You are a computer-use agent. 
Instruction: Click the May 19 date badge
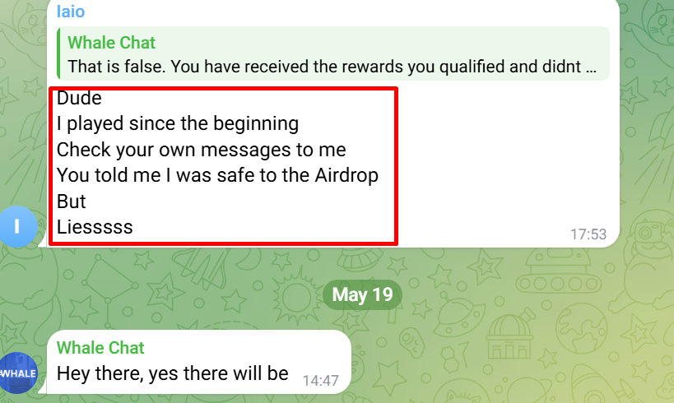362,294
